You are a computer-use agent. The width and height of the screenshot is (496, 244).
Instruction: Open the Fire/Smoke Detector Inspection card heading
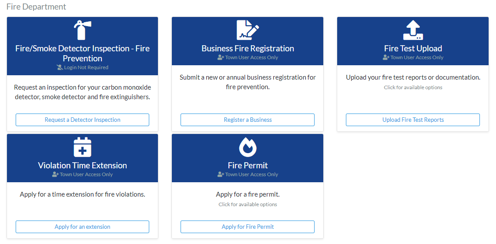[x=82, y=53]
